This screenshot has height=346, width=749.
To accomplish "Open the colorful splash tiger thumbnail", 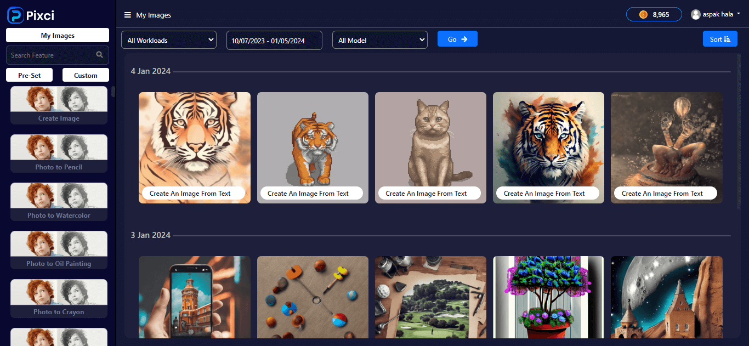I will pos(548,148).
